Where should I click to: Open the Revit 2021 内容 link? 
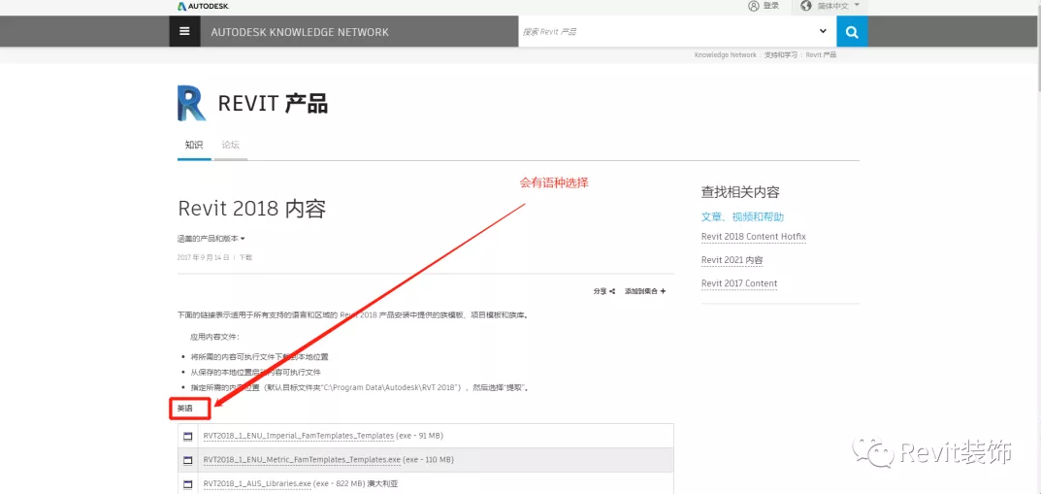point(732,260)
